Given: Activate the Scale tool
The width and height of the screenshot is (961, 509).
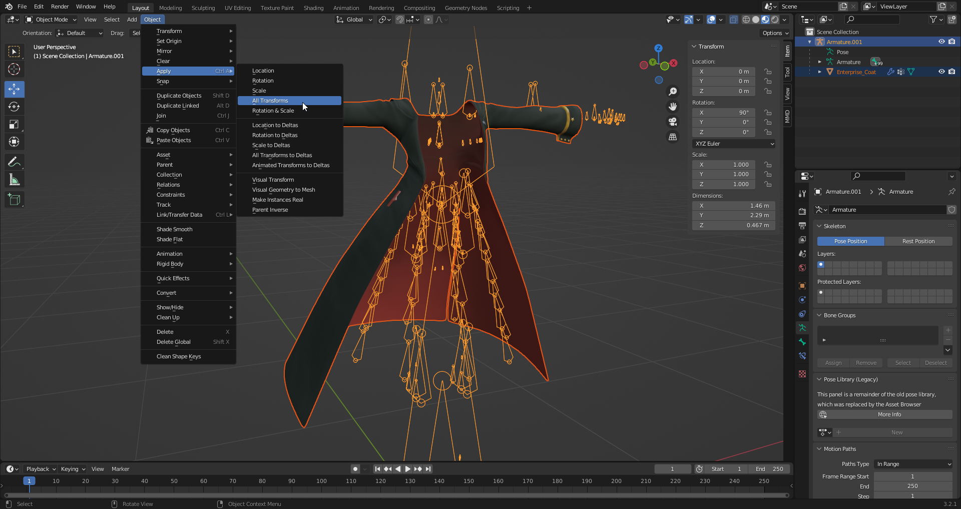Looking at the screenshot, I should (14, 124).
